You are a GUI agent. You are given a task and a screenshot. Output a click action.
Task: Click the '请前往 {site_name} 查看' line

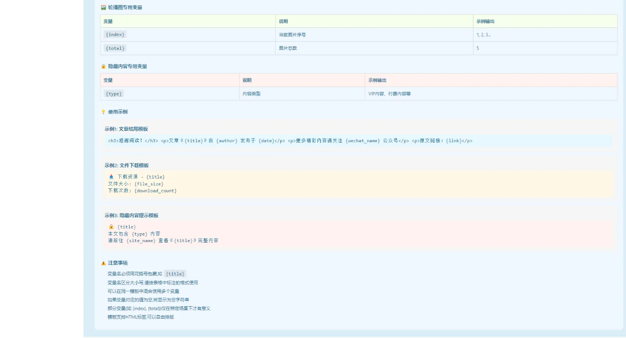pyautogui.click(x=163, y=241)
